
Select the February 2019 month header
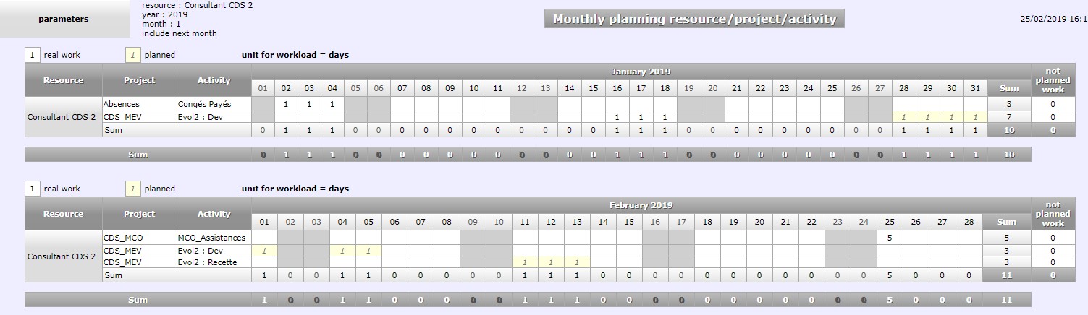click(641, 205)
